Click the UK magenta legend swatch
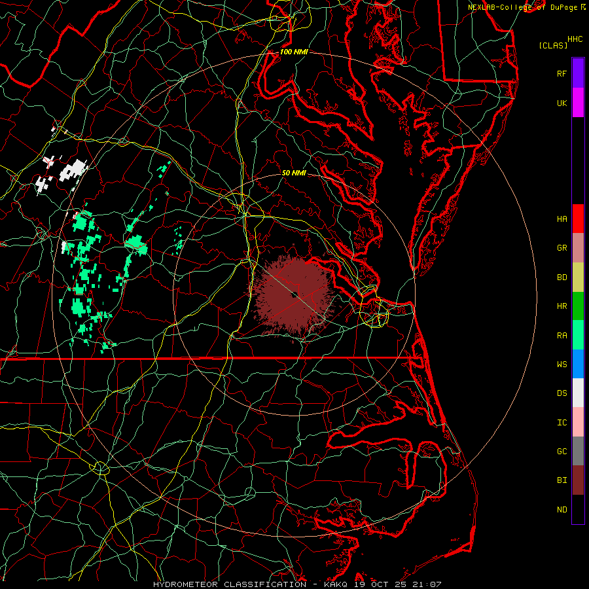Screen dimensions: 589x589 tap(578, 103)
